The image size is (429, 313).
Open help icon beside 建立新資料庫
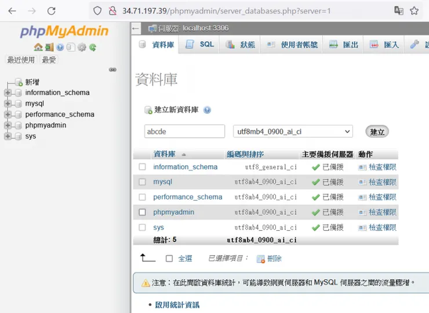tap(207, 110)
